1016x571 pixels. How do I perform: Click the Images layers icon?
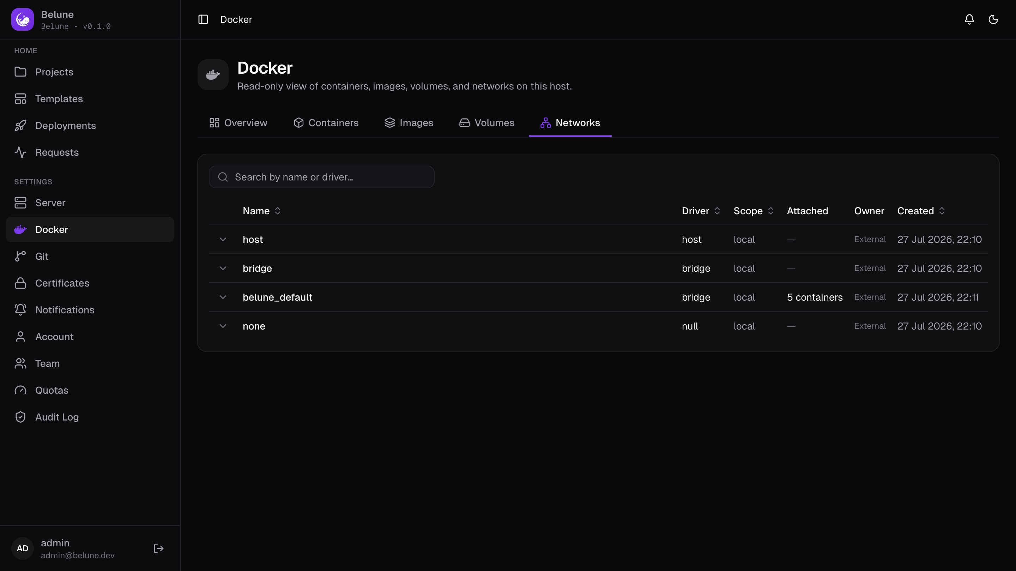390,123
